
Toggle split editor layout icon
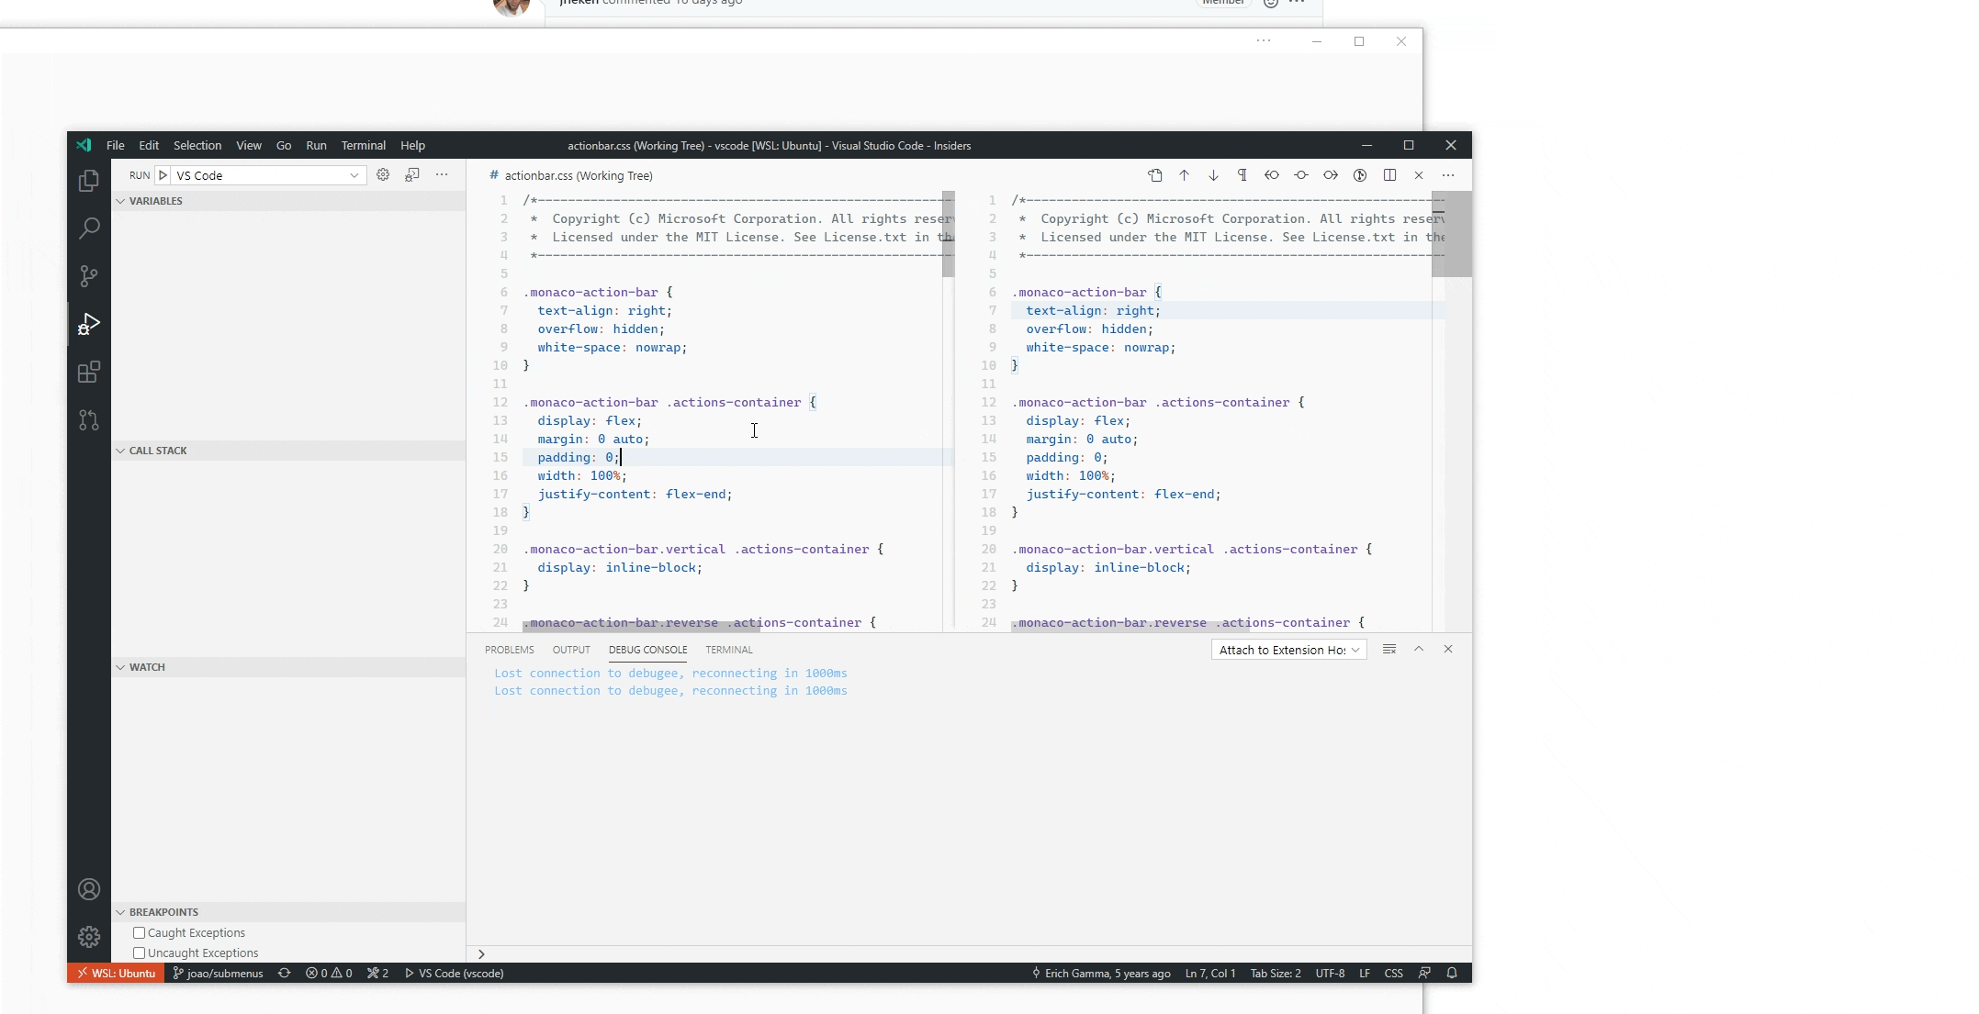(1389, 175)
